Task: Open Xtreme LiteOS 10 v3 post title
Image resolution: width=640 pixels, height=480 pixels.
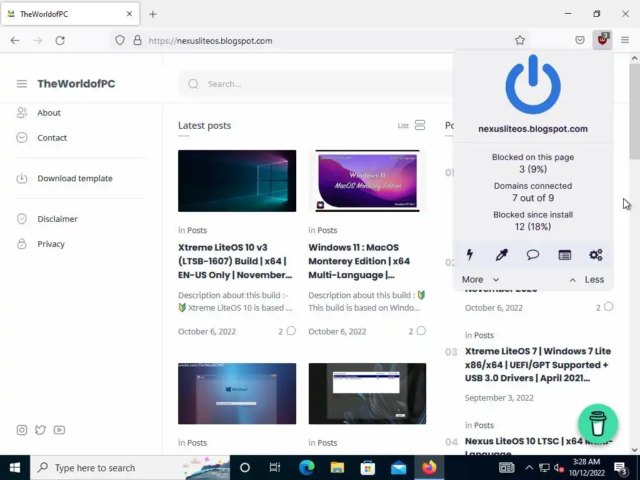Action: (236, 261)
